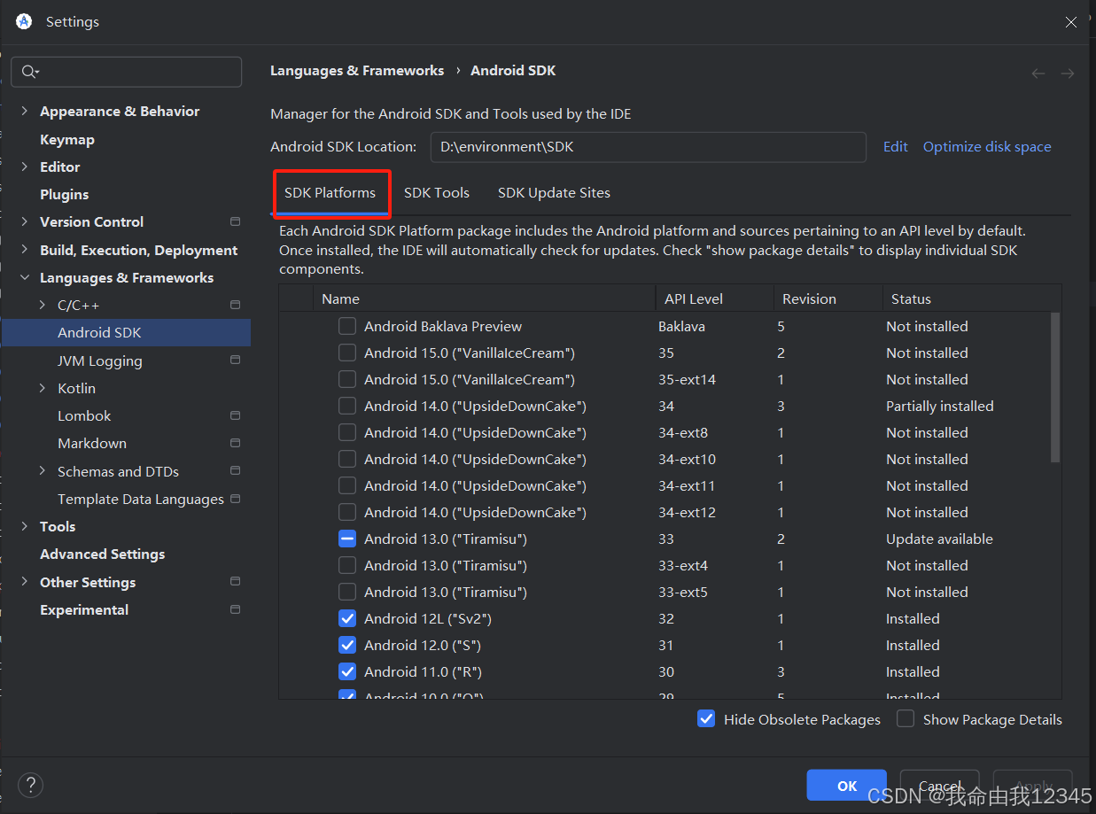1096x814 pixels.
Task: Select Experimental settings
Action: click(x=84, y=609)
